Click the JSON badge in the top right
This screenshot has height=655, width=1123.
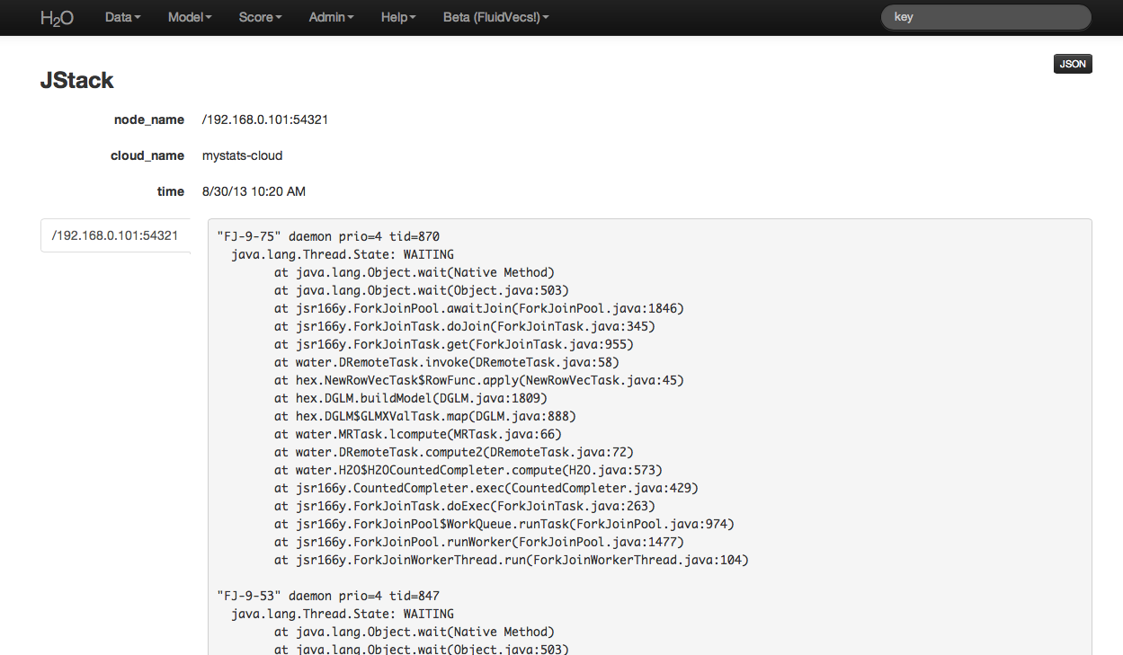pyautogui.click(x=1072, y=64)
